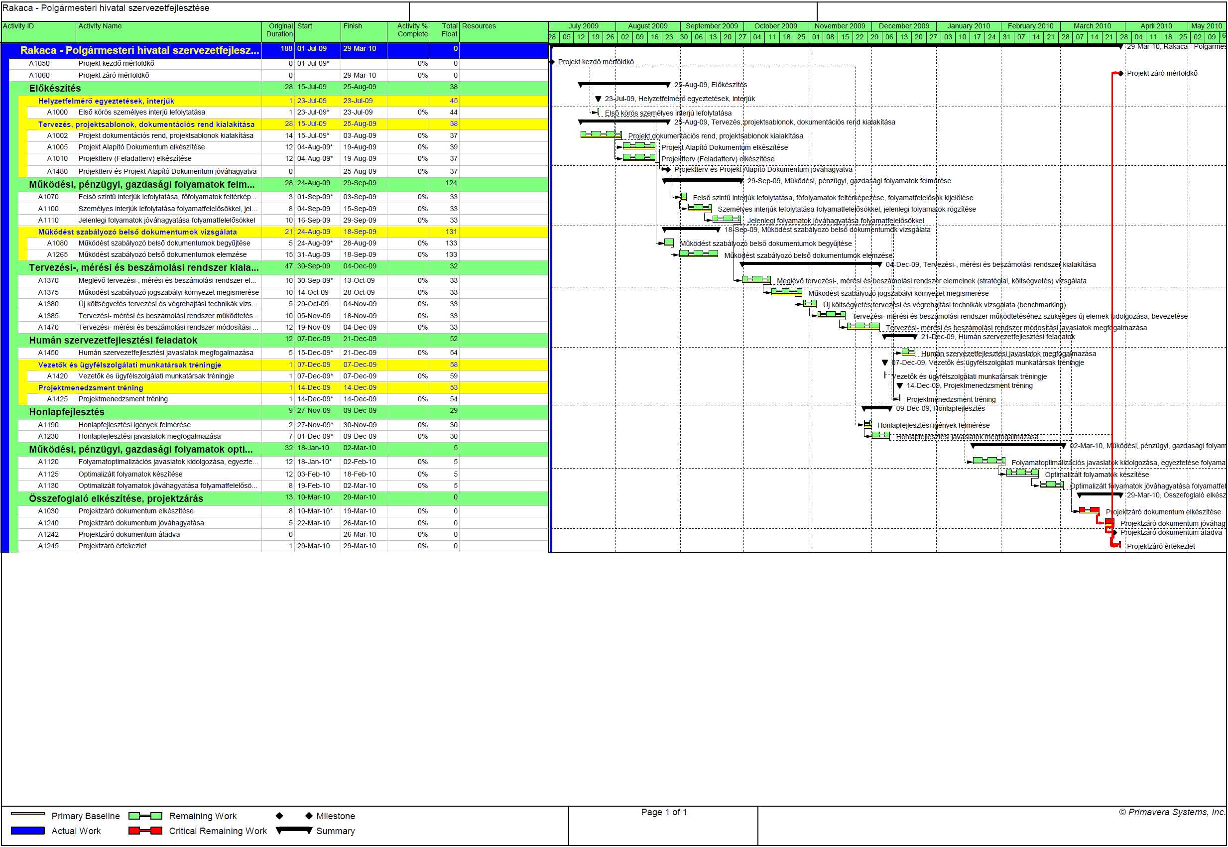The image size is (1228, 847).
Task: Click the blue Actual Work legend swatch
Action: pyautogui.click(x=27, y=831)
